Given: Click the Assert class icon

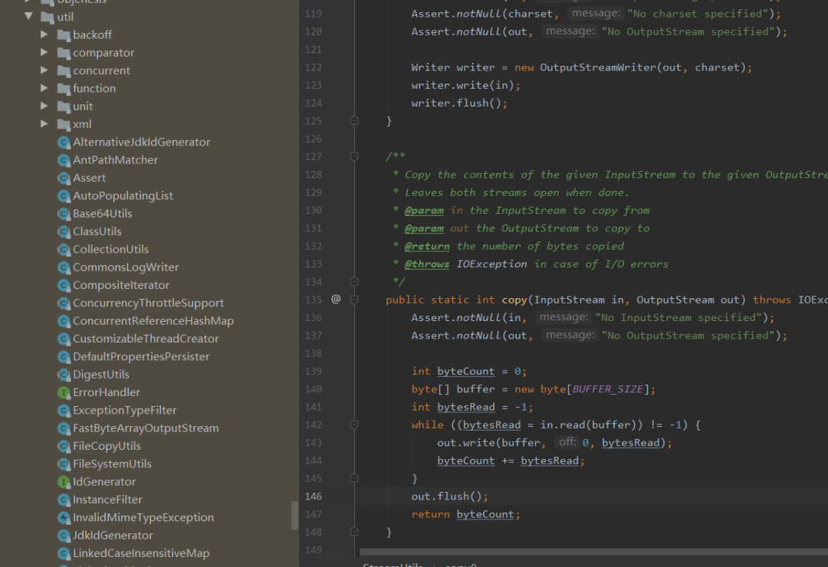Looking at the screenshot, I should [x=63, y=178].
